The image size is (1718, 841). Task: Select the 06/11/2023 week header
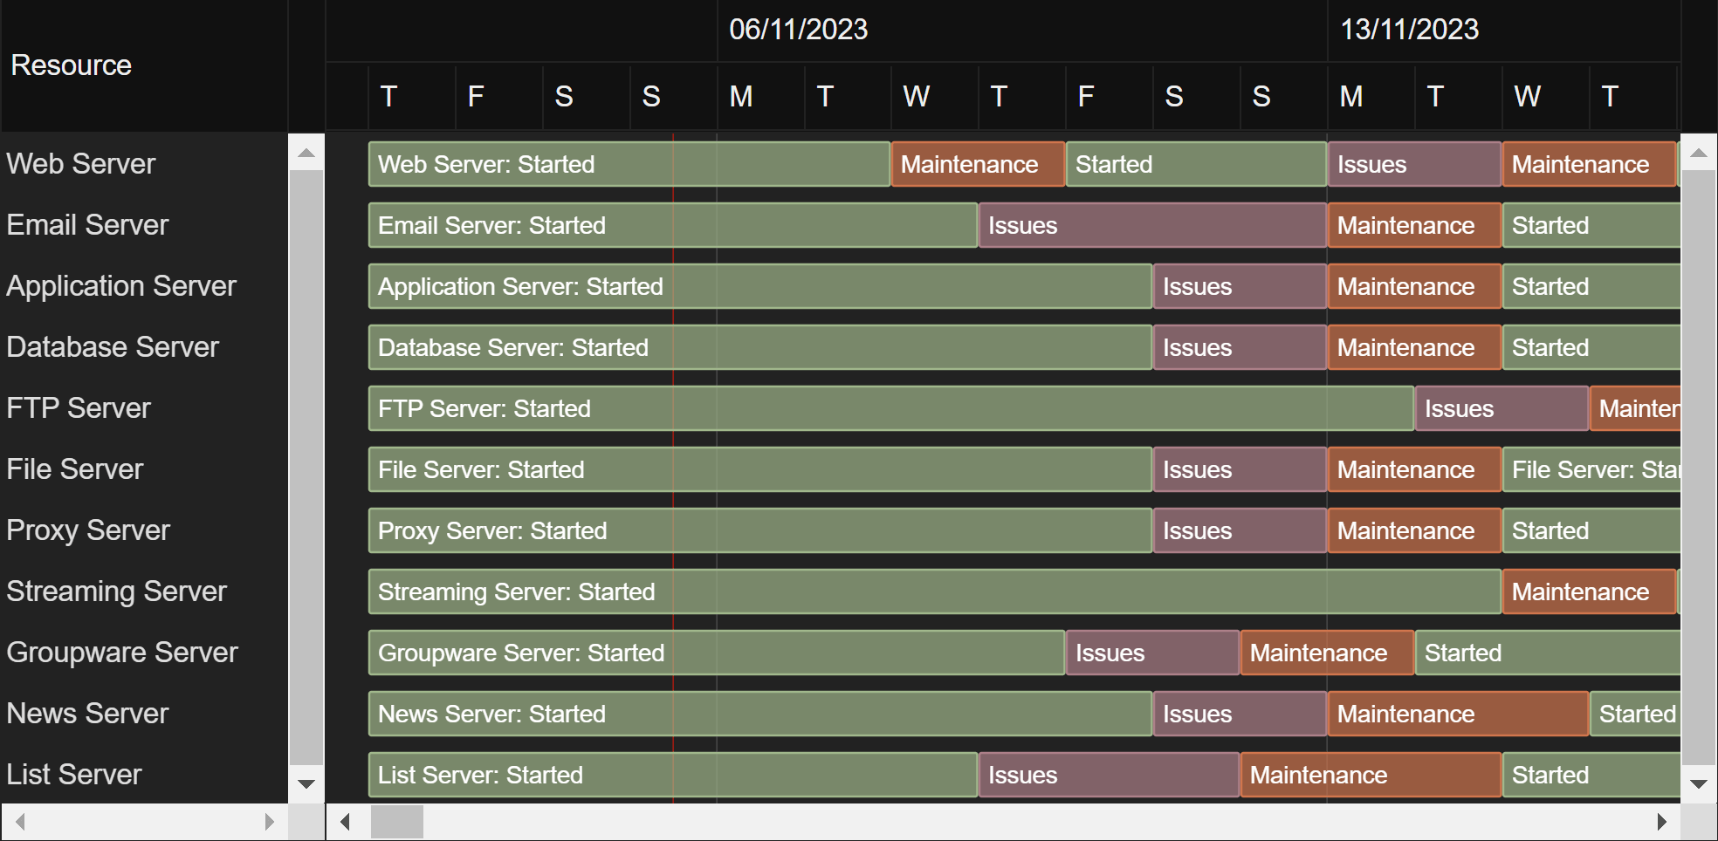(x=799, y=29)
